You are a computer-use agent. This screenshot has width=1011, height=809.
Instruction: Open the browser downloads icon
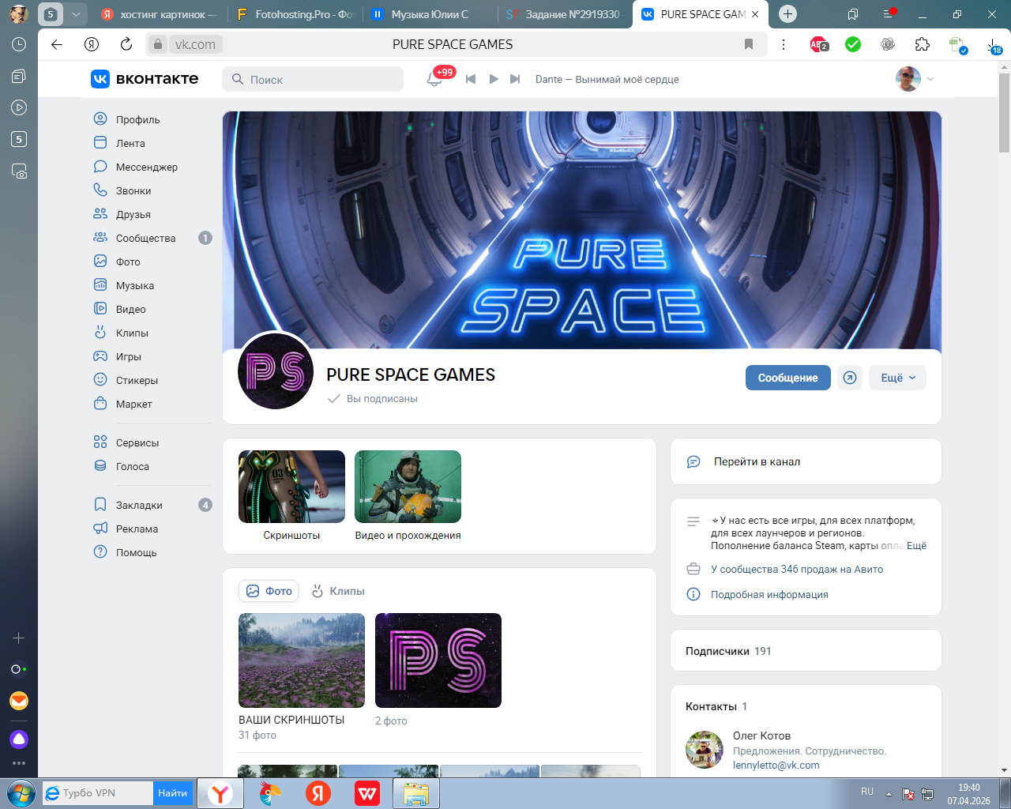[994, 46]
